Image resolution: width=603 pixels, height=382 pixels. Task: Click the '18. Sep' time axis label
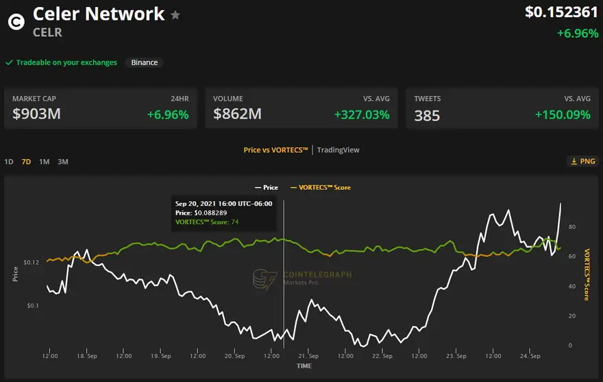(x=87, y=356)
